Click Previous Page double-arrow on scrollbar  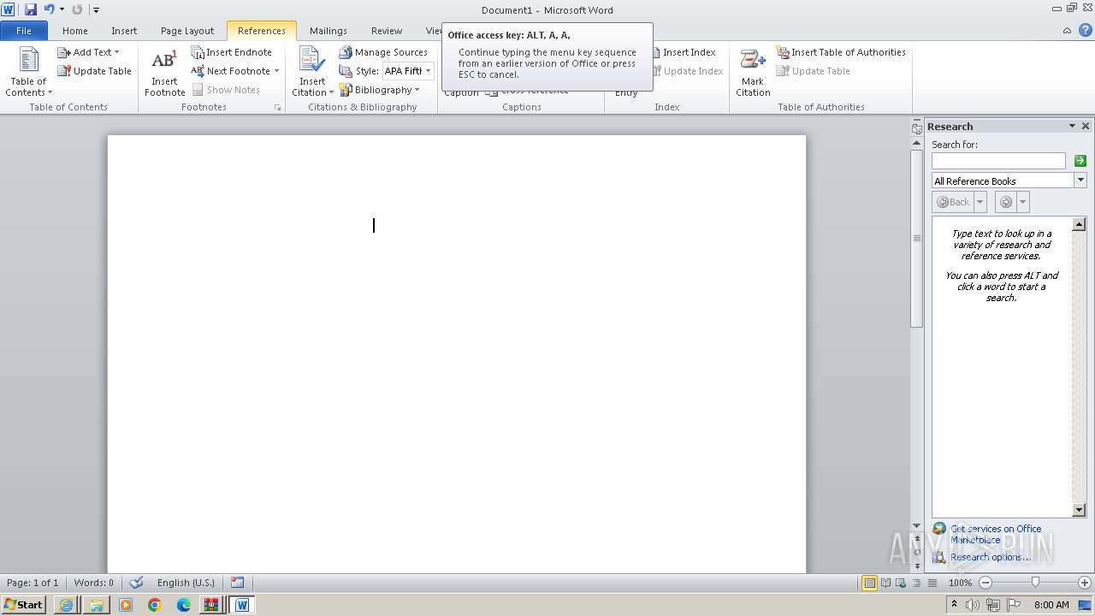tap(917, 540)
